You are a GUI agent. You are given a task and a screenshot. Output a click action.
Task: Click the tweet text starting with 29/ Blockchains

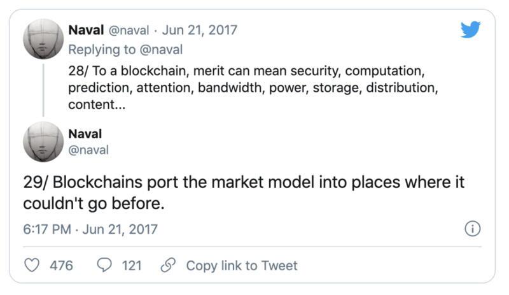[x=244, y=192]
